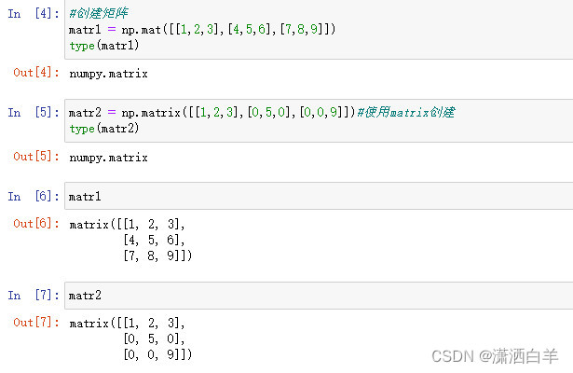Click the Out[5] output prompt
The image size is (573, 373).
pyautogui.click(x=36, y=157)
